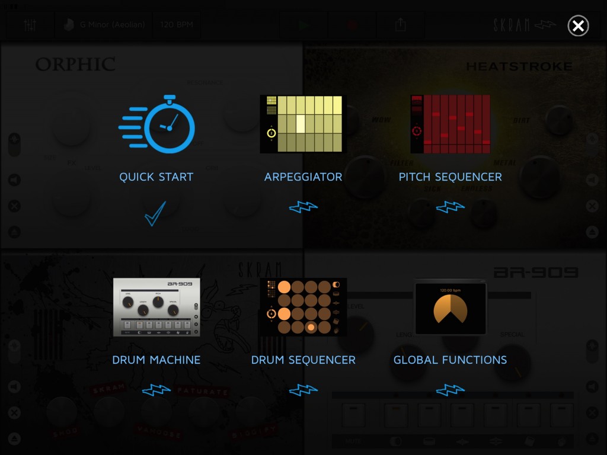Click the lightning bolt under Arpeggiator
This screenshot has width=607, height=455.
(303, 207)
